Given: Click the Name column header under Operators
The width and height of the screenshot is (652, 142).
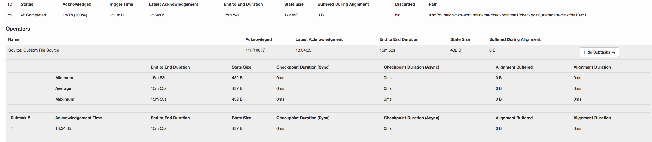Looking at the screenshot, I should point(14,39).
